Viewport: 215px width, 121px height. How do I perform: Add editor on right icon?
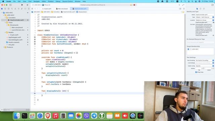tap(184, 9)
